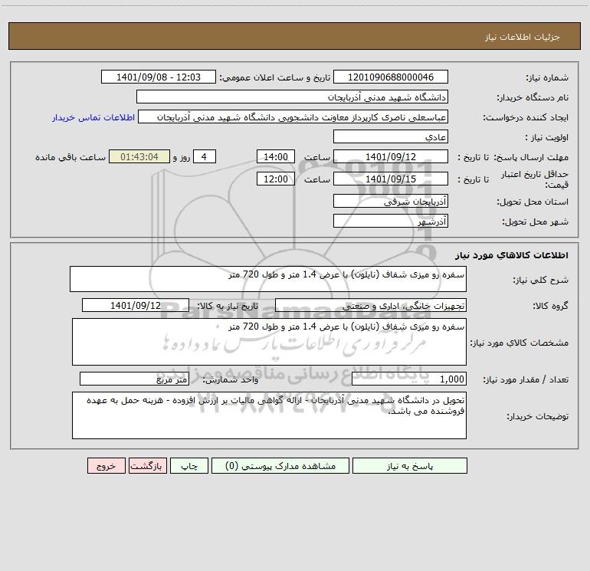Click the countdown timer 01:43:04
The image size is (590, 571).
tap(139, 156)
